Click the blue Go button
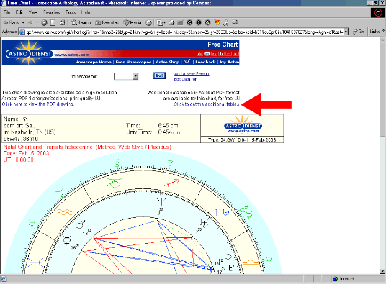Viewport: 386px width, 284px height. [159, 75]
